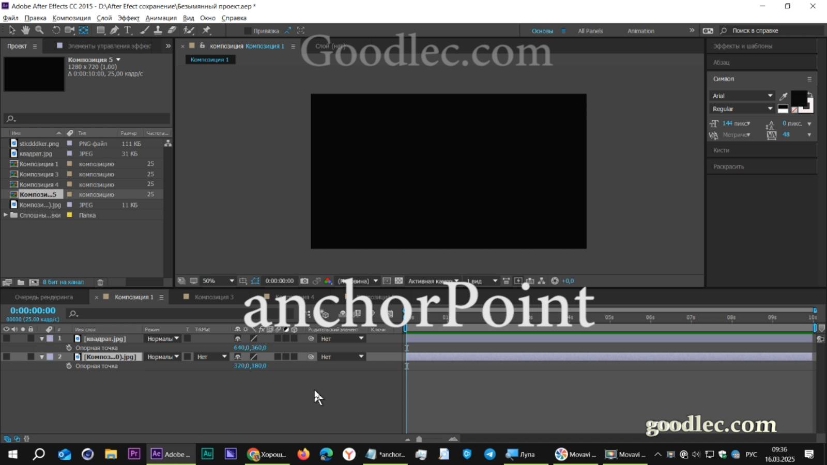This screenshot has width=827, height=465.
Task: Switch to Animation workspace
Action: pos(640,31)
